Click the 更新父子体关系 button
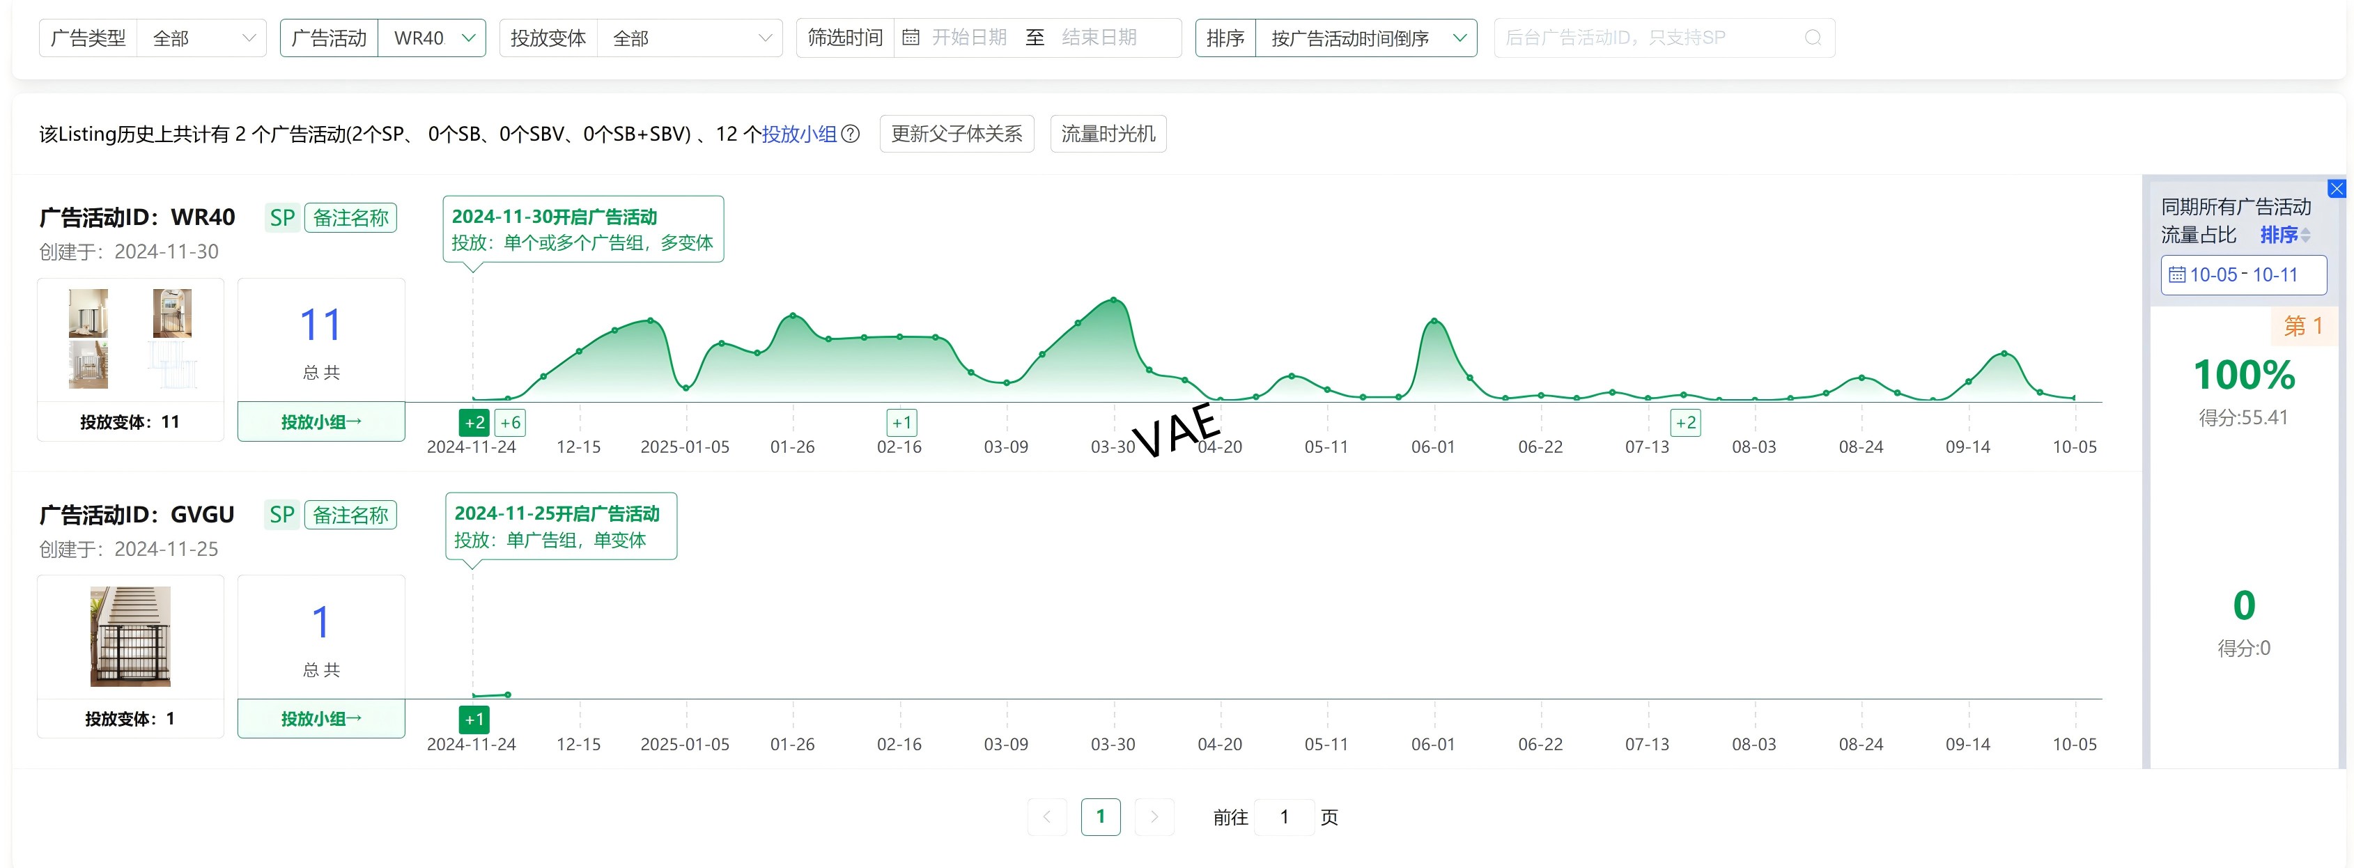 [956, 134]
